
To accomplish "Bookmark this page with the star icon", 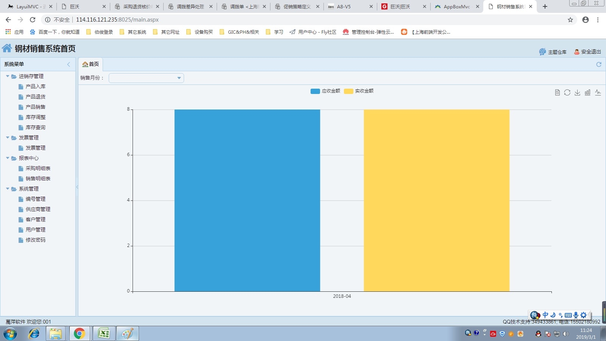I will coord(570,20).
